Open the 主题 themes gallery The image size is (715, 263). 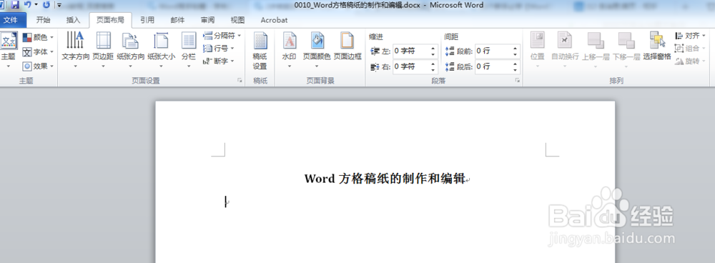pos(8,50)
